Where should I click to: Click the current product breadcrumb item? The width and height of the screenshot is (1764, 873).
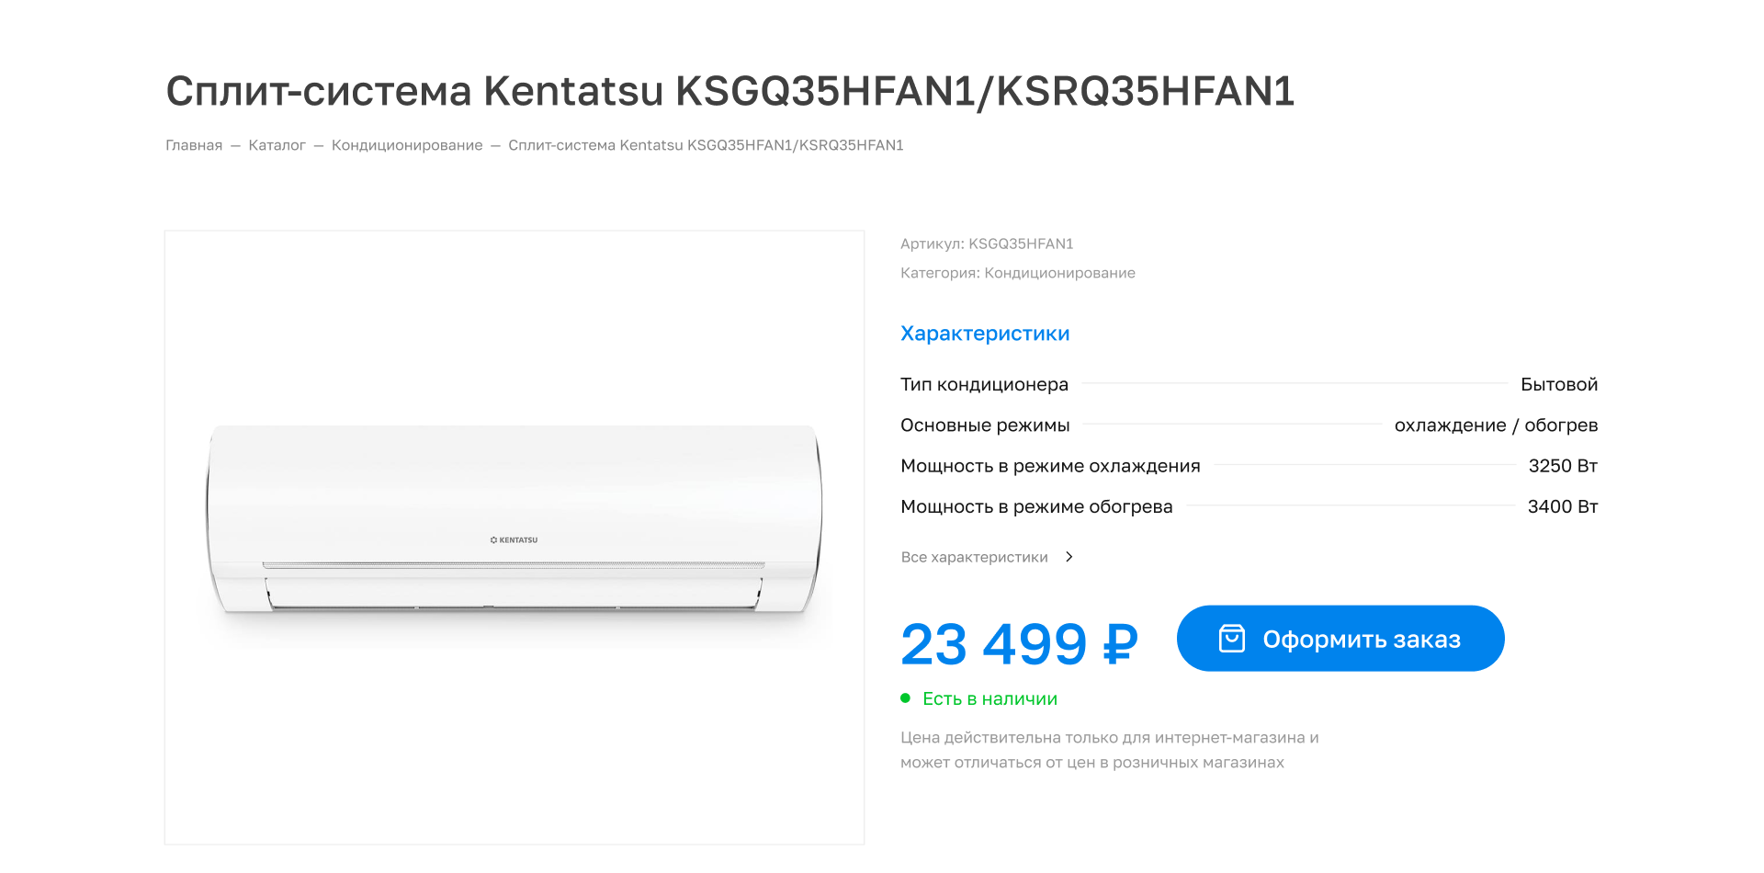point(706,145)
